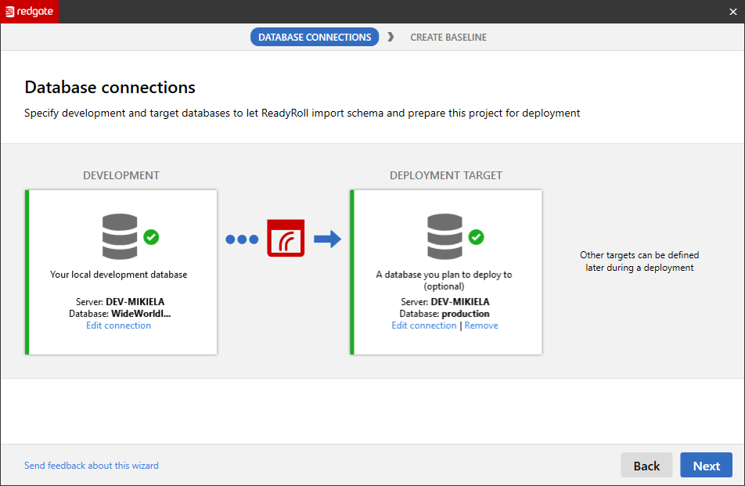Click the deployment target database cylinder icon
Viewport: 745px width, 486px height.
point(444,236)
